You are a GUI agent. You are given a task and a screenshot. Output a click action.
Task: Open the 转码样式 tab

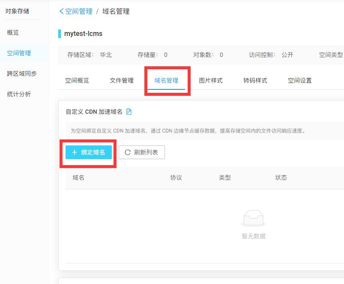point(255,80)
